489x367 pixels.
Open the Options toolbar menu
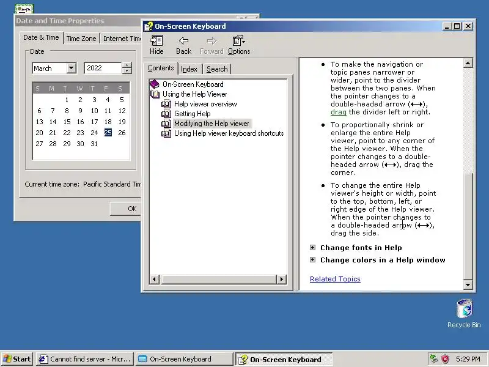(239, 45)
